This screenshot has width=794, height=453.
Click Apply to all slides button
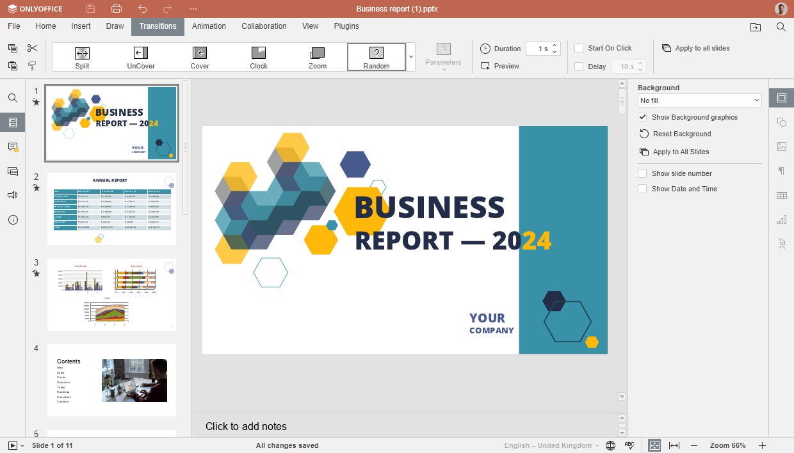click(x=695, y=48)
